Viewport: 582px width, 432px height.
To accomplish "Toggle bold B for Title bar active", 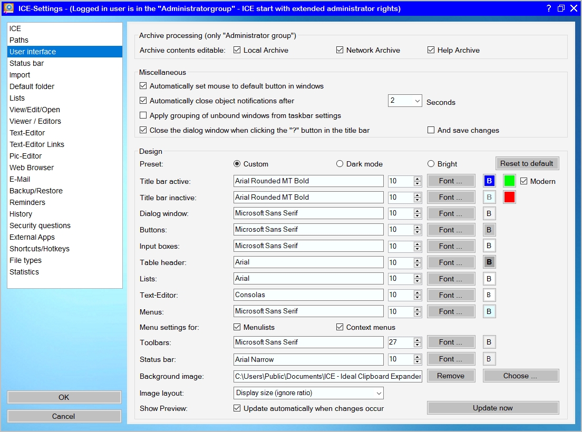I will click(489, 181).
